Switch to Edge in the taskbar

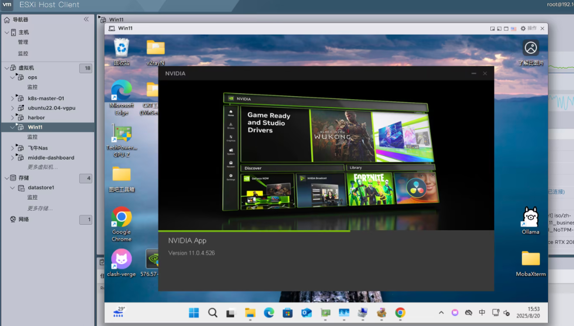point(269,313)
